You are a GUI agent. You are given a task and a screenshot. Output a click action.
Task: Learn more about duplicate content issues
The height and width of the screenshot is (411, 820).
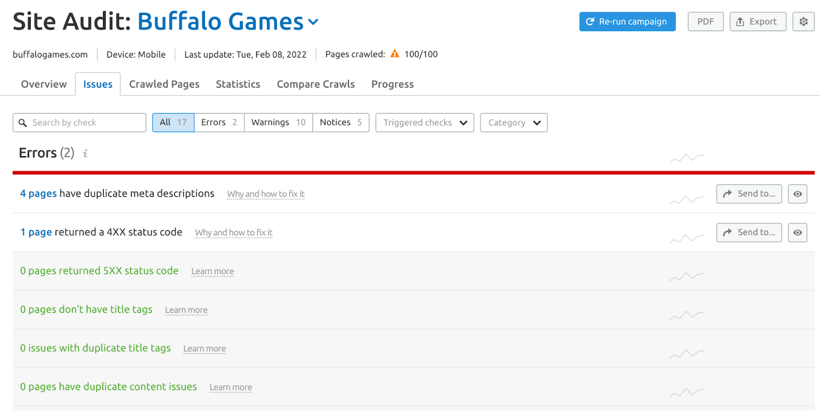click(x=231, y=387)
